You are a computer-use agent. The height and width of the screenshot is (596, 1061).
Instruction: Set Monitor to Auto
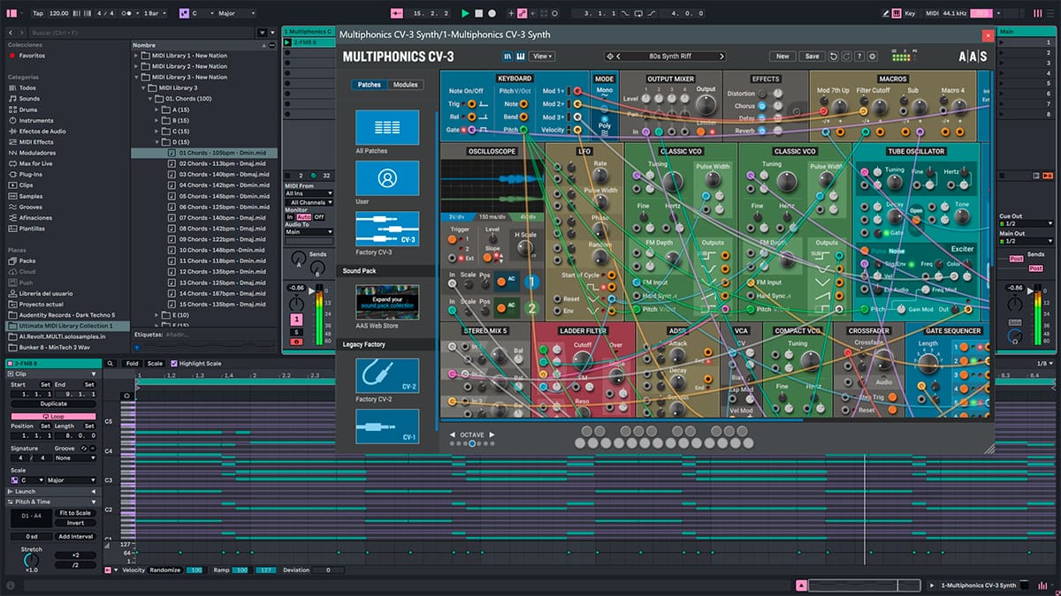coord(304,216)
